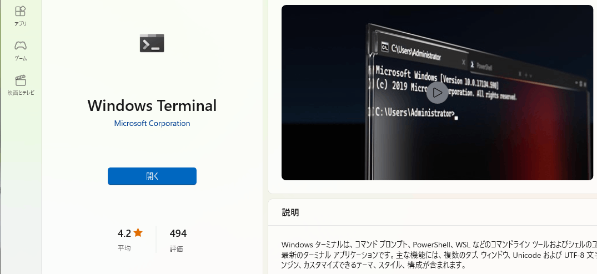Select the Windows Terminal title text

click(152, 105)
